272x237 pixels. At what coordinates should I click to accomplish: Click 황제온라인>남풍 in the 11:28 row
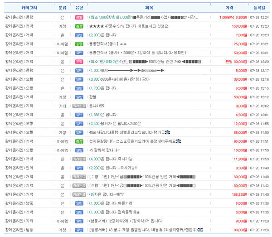point(19,230)
